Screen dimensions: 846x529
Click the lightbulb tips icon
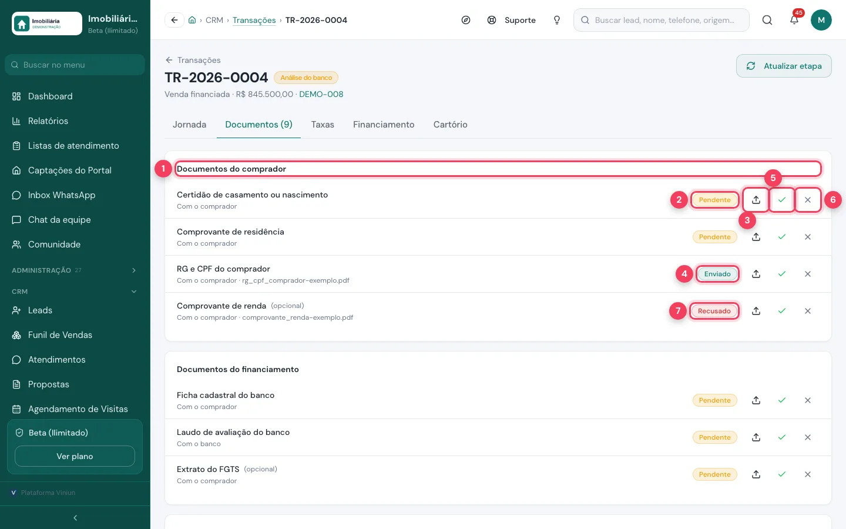tap(557, 20)
